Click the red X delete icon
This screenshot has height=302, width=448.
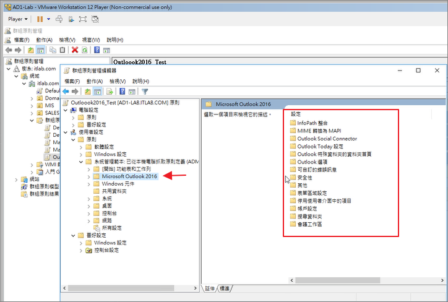tap(75, 50)
